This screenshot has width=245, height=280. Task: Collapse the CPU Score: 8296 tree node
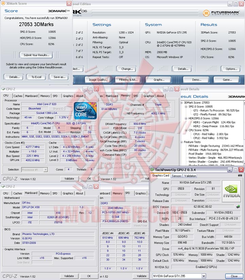(186, 130)
